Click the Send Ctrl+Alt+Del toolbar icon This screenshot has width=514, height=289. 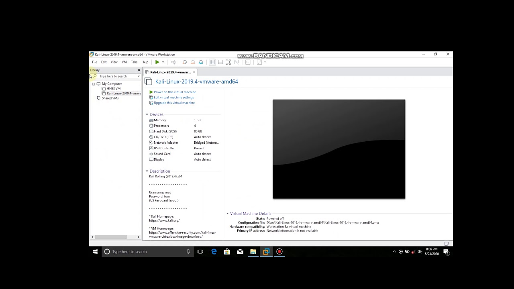point(173,62)
